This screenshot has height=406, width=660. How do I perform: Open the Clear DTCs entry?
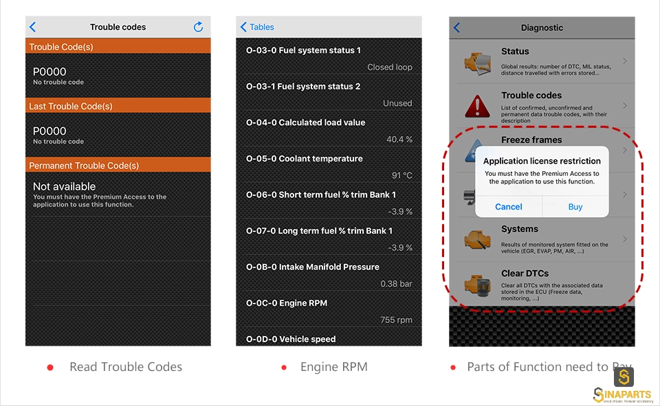pos(542,284)
